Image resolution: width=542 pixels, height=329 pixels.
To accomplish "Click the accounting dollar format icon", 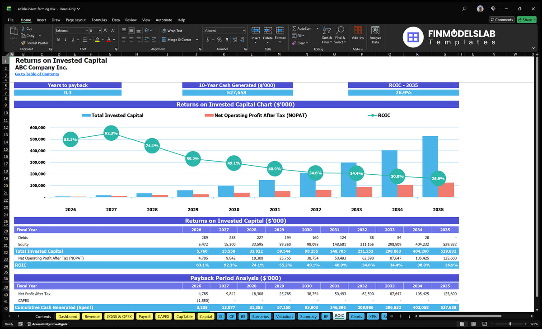I will pos(208,40).
